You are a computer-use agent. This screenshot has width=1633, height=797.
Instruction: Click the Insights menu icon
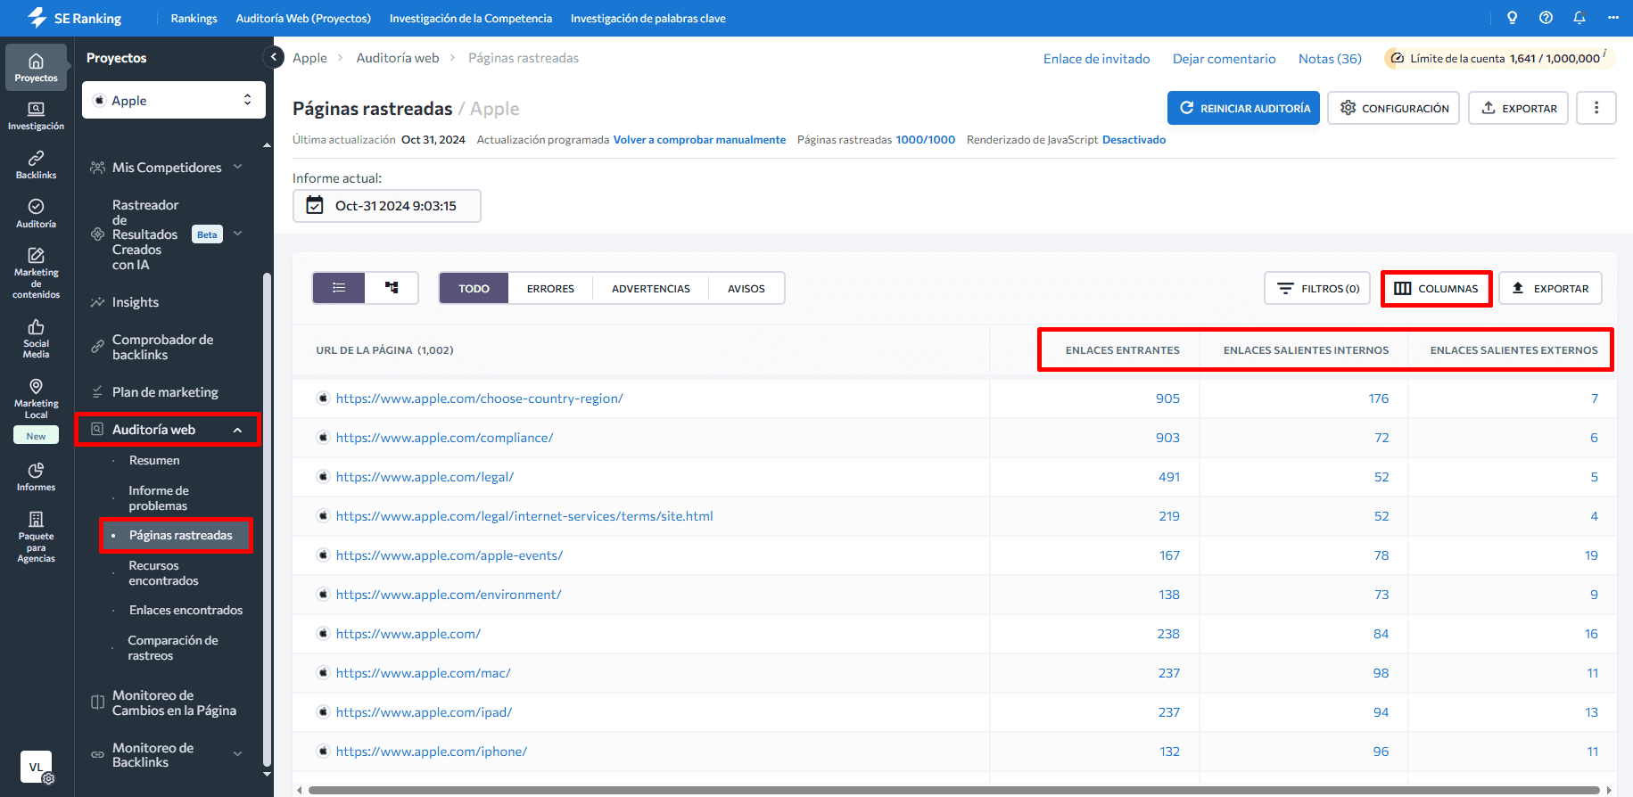(x=97, y=302)
